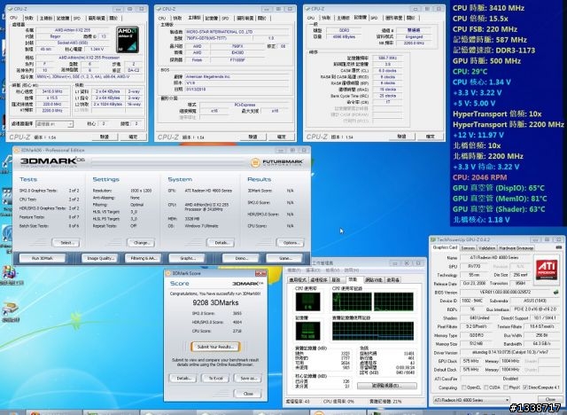Click the 3DMark06 title bar icon

(x=17, y=150)
